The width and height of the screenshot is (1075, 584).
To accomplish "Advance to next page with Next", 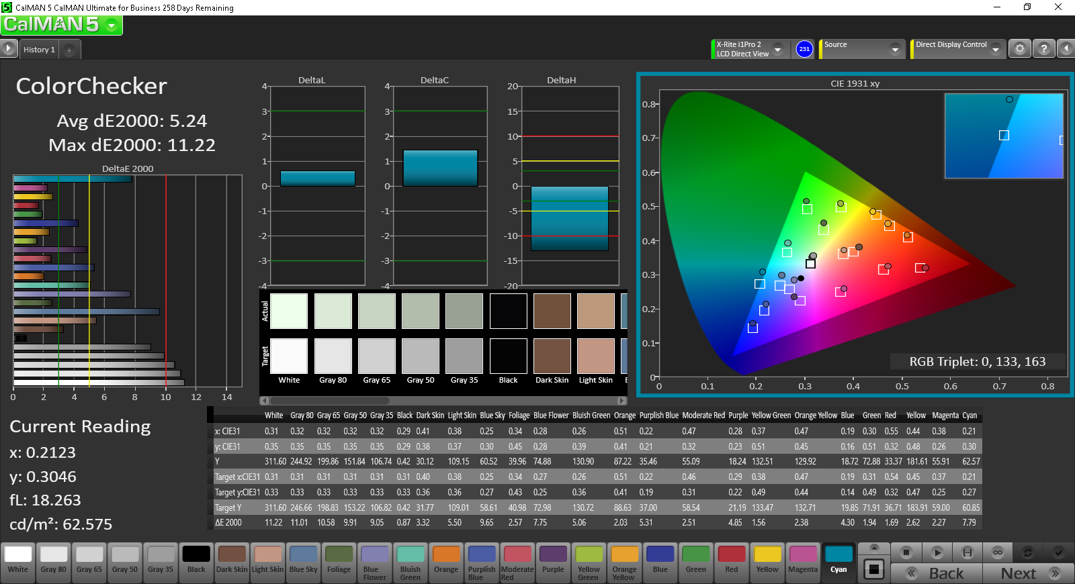I will click(1028, 573).
